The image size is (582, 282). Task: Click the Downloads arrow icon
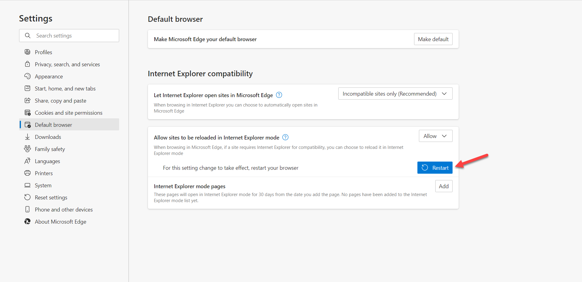click(27, 137)
